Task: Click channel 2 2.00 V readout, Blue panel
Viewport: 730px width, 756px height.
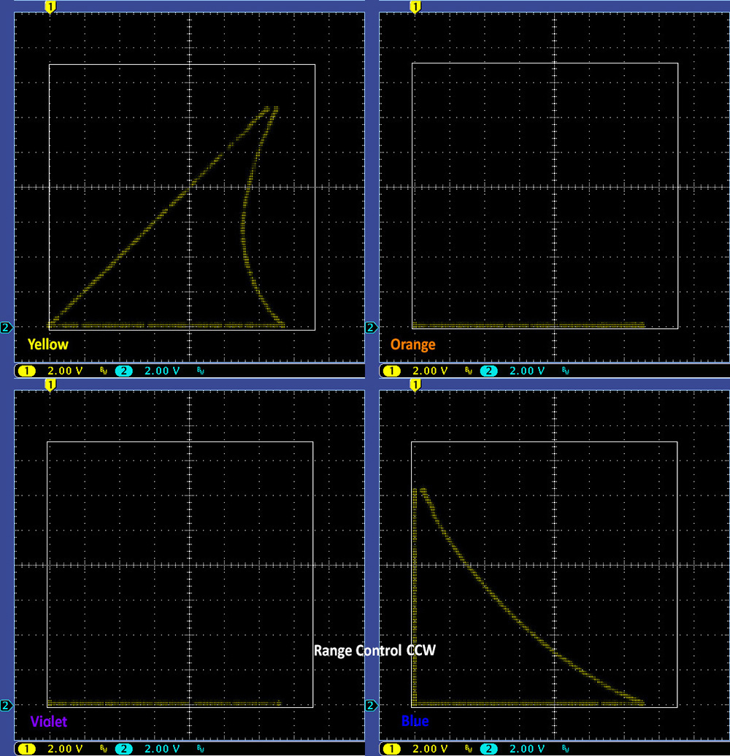Action: coord(527,749)
